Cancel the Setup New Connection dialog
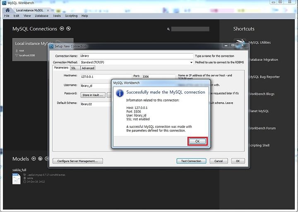This screenshot has width=298, height=212. (219, 161)
